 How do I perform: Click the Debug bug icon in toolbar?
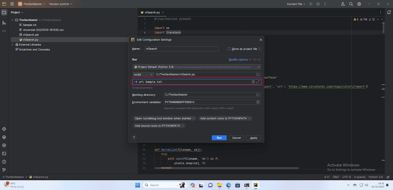tap(318, 4)
